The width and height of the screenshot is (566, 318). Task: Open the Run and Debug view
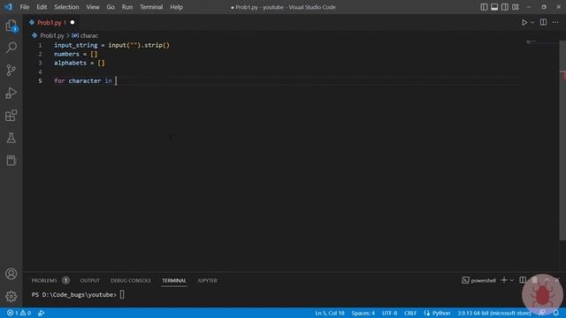click(x=11, y=93)
